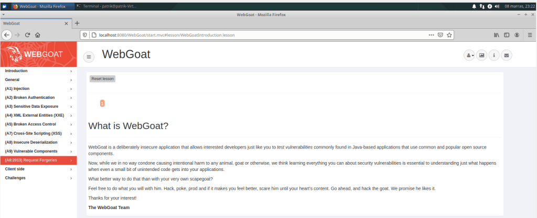This screenshot has height=218, width=537.
Task: Select (A8:2013) Request Forgeries menu item
Action: tap(38, 160)
